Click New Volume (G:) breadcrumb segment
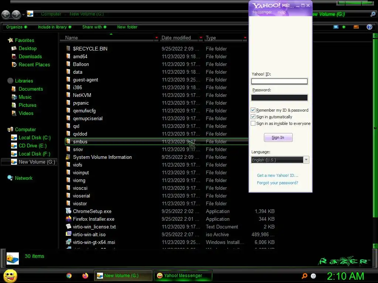The height and width of the screenshot is (283, 378). coord(86,14)
